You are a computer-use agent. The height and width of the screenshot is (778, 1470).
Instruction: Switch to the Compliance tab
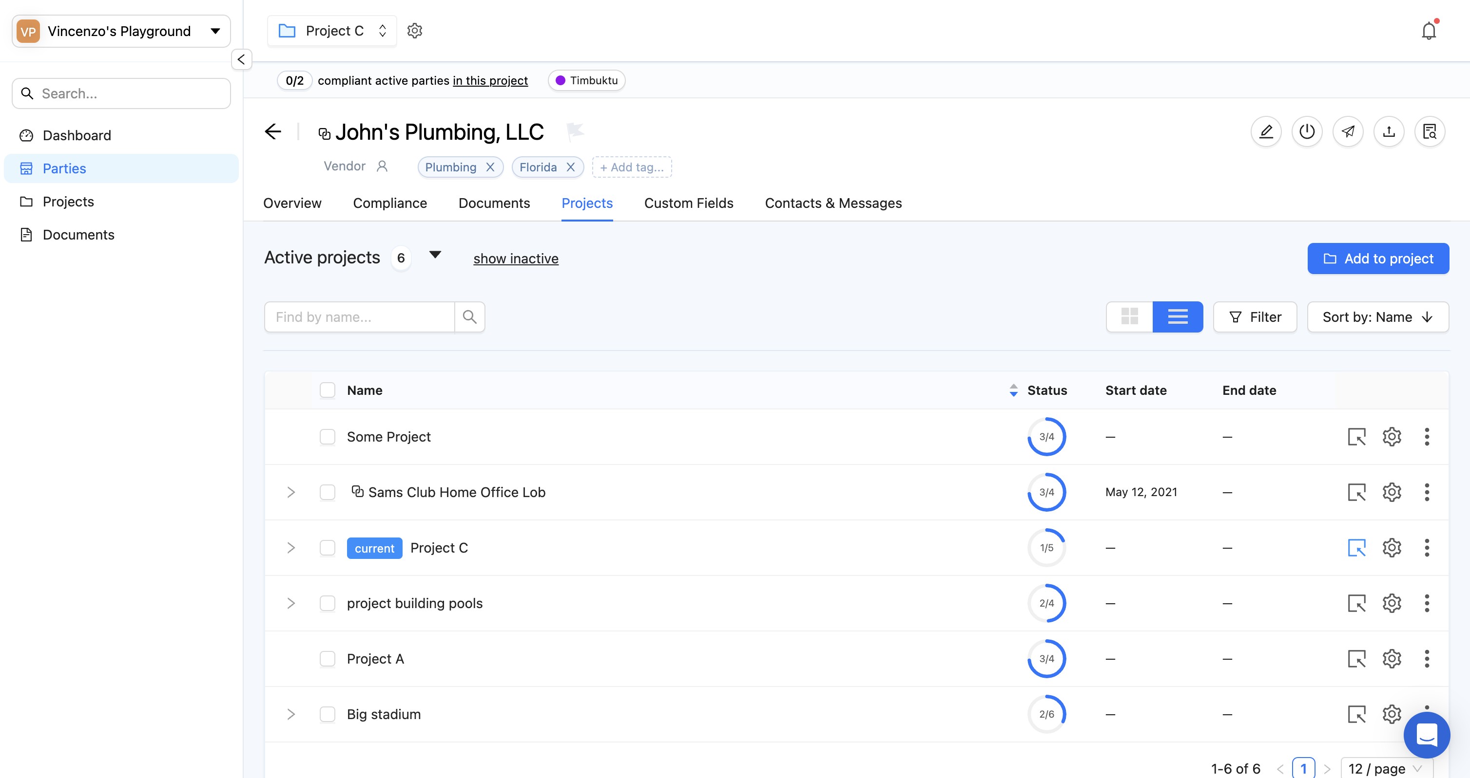(x=390, y=204)
